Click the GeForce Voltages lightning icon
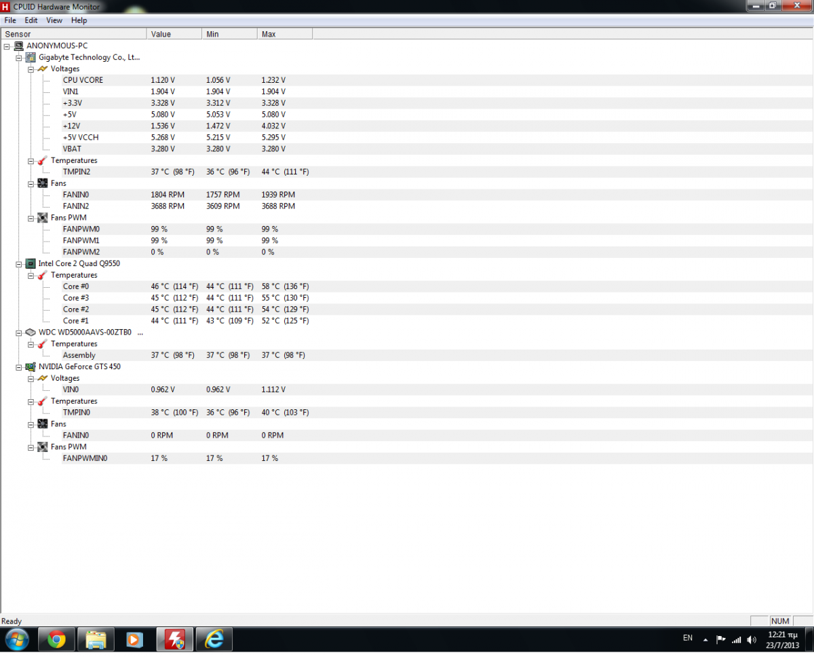Viewport: 814px width, 657px height. click(43, 378)
